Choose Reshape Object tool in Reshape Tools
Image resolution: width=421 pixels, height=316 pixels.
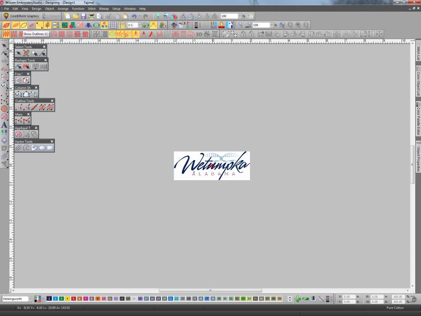(x=18, y=66)
